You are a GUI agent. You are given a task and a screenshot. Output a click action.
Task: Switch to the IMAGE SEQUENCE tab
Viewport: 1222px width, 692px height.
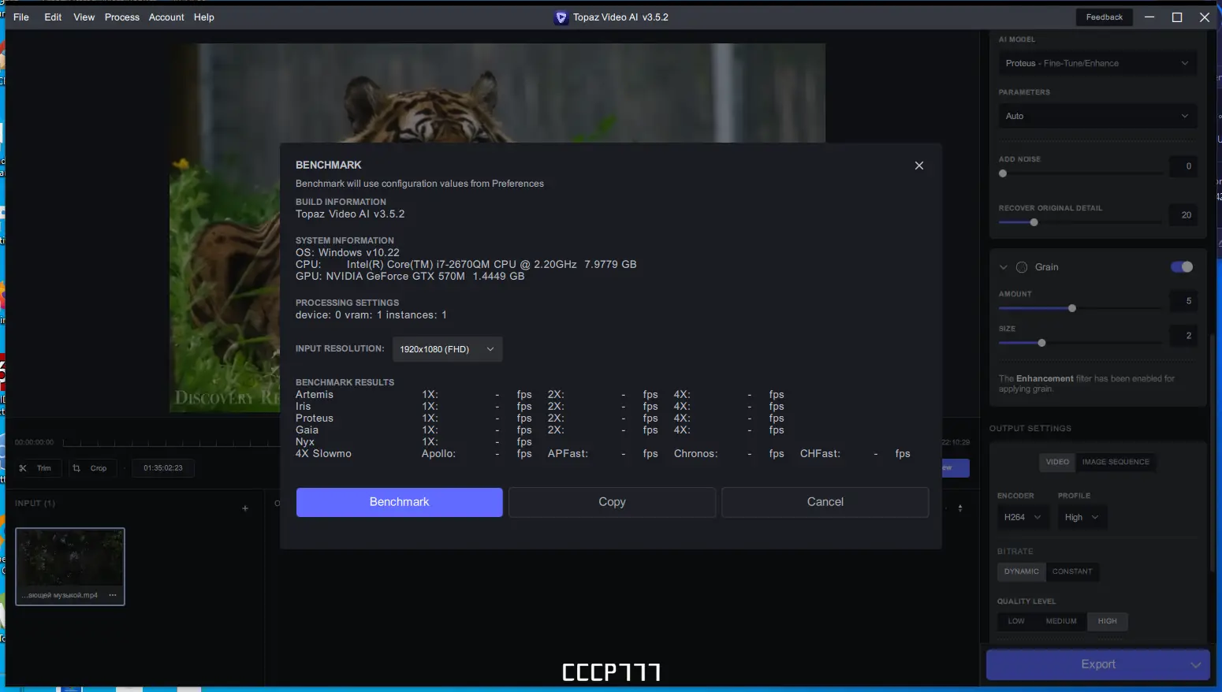[1116, 463]
